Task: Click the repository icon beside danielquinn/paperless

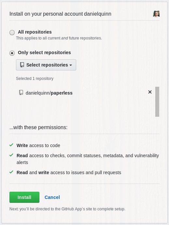Action: coord(21,93)
